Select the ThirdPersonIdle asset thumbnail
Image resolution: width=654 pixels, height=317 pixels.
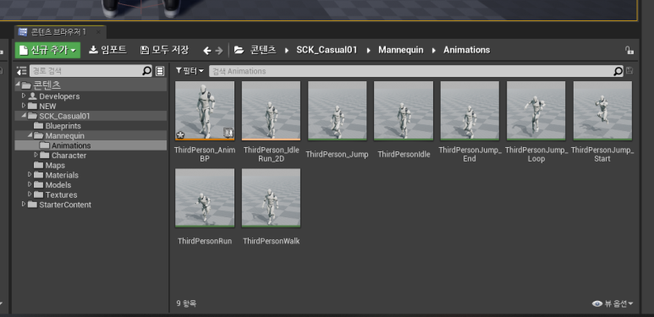[x=404, y=111]
